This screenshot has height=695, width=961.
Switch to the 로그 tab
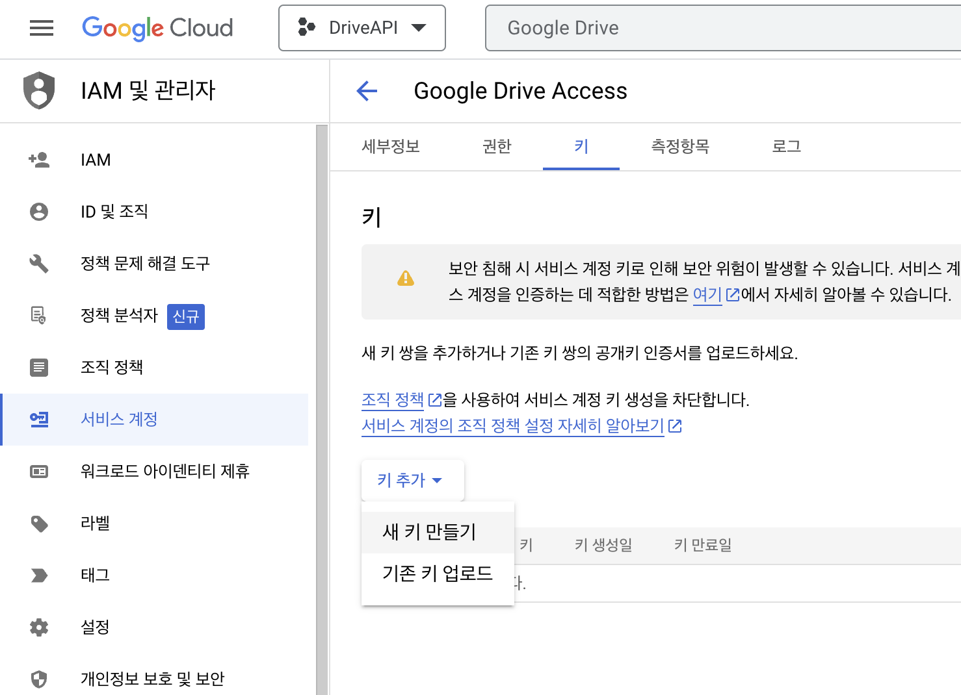point(787,147)
